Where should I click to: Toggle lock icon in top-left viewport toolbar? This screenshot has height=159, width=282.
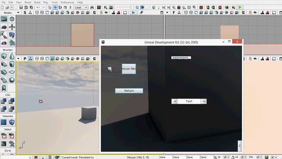(x=101, y=13)
